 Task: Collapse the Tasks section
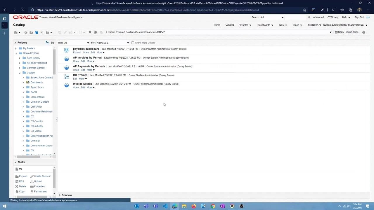tap(15, 162)
